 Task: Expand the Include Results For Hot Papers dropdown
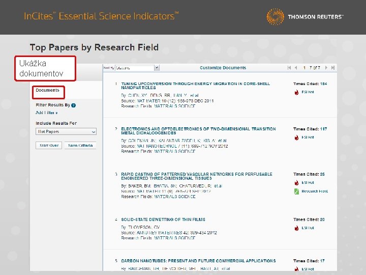66,131
